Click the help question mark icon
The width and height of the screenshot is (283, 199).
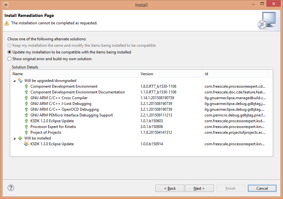click(x=11, y=188)
